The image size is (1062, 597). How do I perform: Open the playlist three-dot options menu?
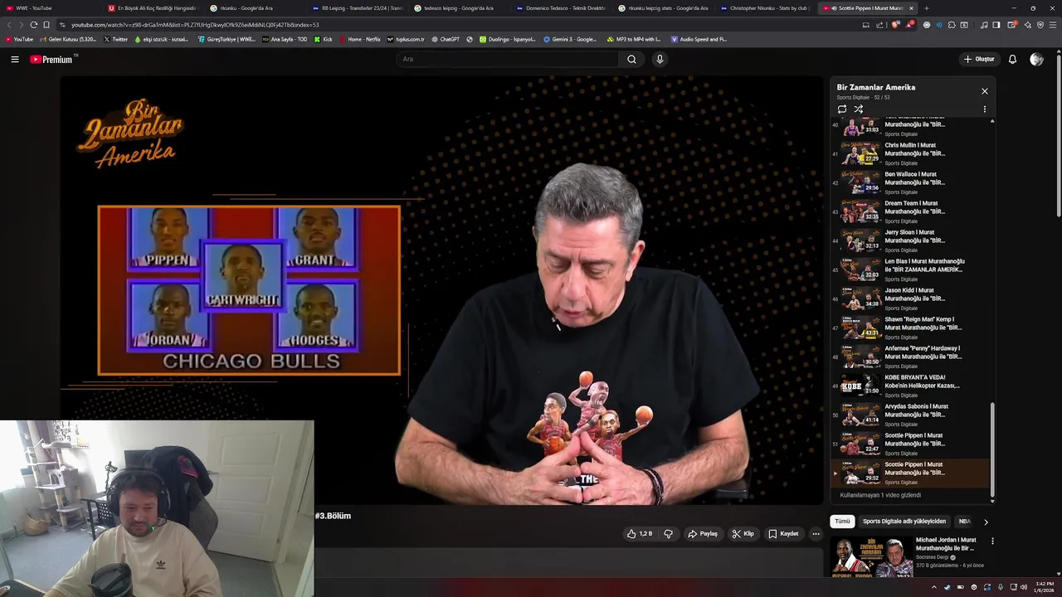tap(985, 109)
